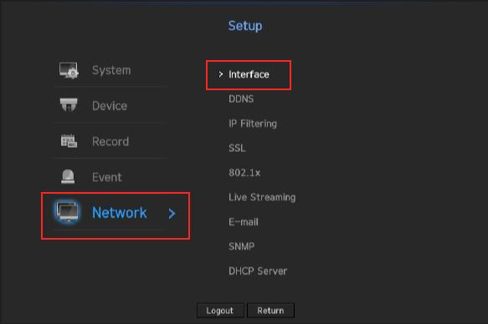Screen dimensions: 488x324
Task: Click the Return button
Action: [270, 311]
